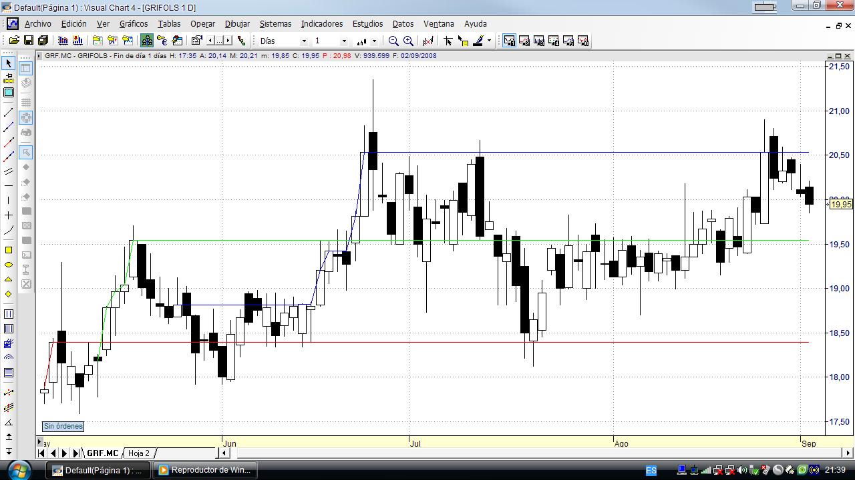
Task: Select the yellow ellipse drawing tool
Action: (x=9, y=265)
